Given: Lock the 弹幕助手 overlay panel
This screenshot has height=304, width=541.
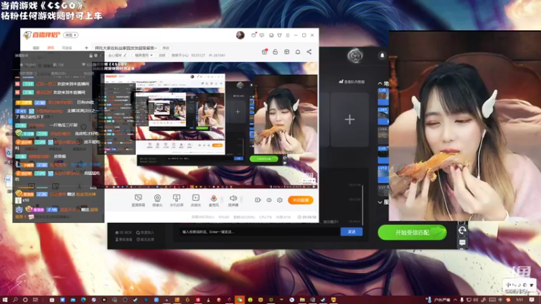Looking at the screenshot, I should 91,55.
